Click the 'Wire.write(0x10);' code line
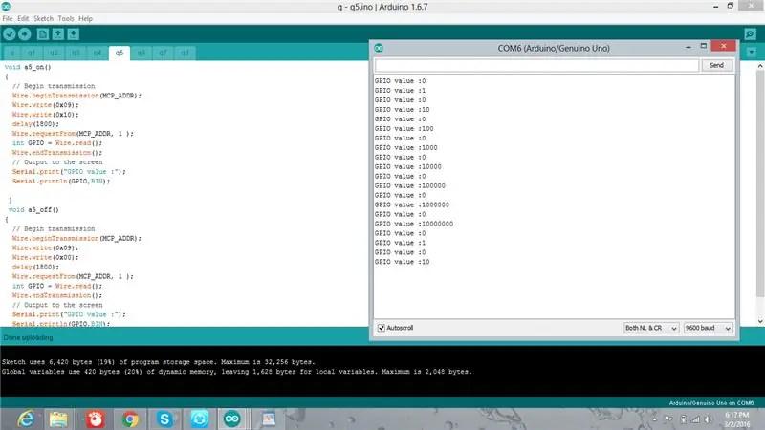Viewport: 765px width, 430px height. (45, 115)
